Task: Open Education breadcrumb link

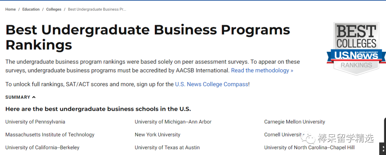Action: pyautogui.click(x=31, y=9)
